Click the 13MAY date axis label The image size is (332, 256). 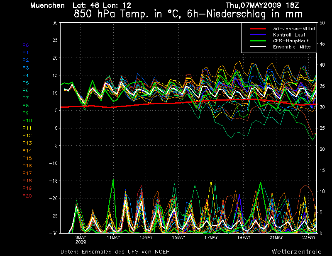[146, 237]
